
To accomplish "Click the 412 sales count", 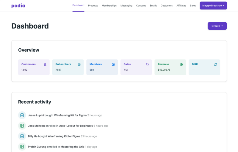I will coord(126,70).
